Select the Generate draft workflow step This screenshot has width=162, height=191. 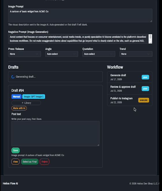130,77
